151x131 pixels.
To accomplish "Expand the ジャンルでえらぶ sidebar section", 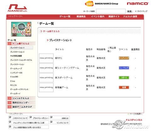I will (21, 98).
